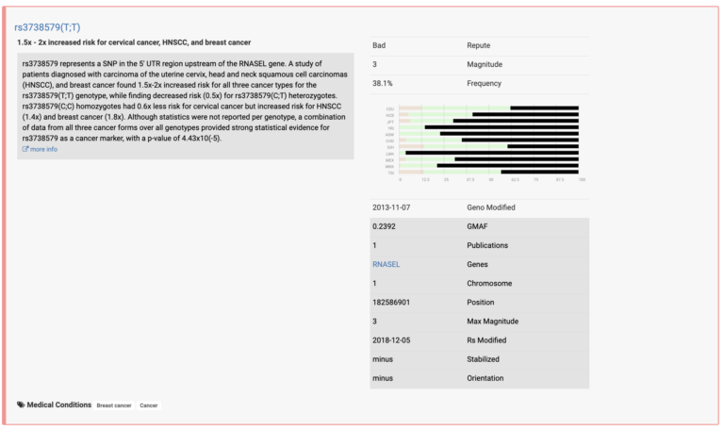The width and height of the screenshot is (724, 430).
Task: Click the tag icon beside Medical Conditions
Action: pyautogui.click(x=21, y=405)
